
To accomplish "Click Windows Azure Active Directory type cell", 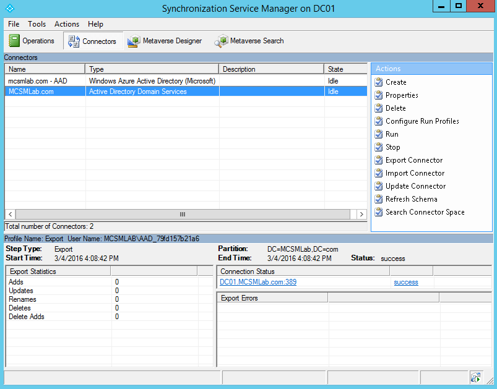I will (152, 81).
